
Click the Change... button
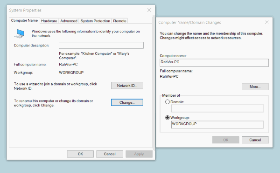click(x=127, y=102)
